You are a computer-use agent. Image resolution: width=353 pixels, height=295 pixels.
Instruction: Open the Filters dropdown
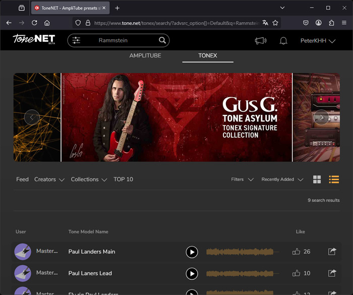point(242,180)
